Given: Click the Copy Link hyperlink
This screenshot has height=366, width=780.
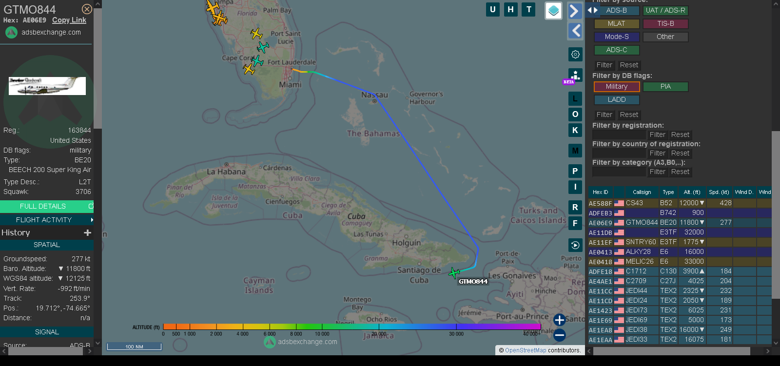Looking at the screenshot, I should coord(69,20).
